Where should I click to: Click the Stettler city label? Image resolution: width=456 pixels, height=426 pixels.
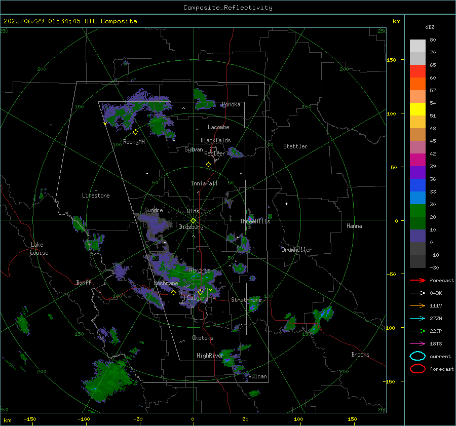295,146
